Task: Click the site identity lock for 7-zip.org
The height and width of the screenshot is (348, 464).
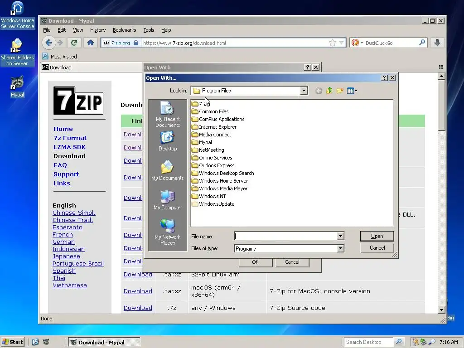Action: [x=136, y=43]
